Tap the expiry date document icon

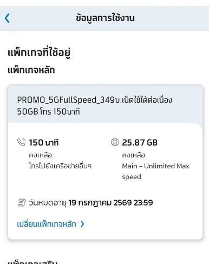[22, 202]
